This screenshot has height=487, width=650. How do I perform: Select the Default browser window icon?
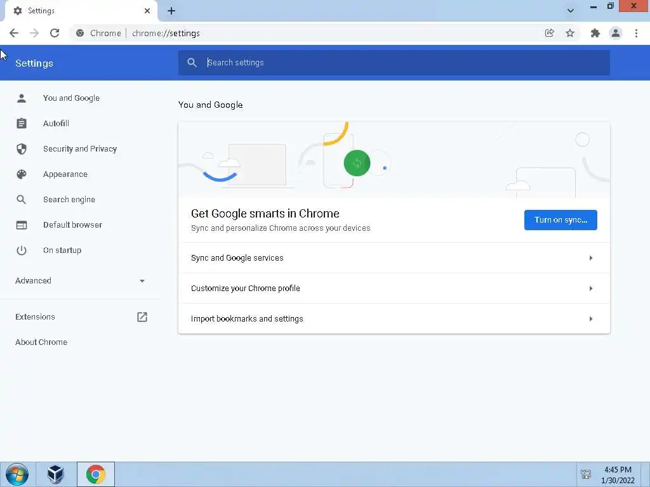[x=22, y=225]
